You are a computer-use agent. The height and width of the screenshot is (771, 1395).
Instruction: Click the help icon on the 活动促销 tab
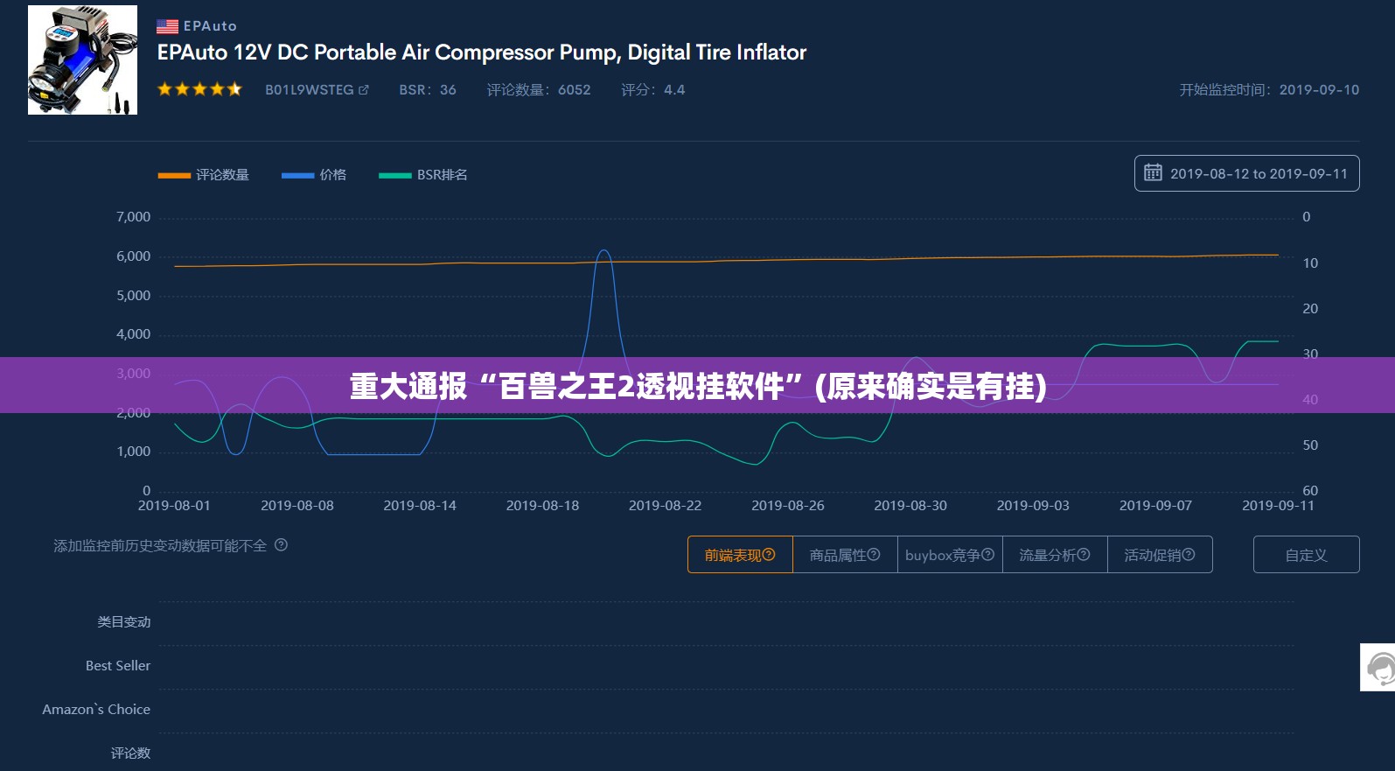pyautogui.click(x=1189, y=555)
